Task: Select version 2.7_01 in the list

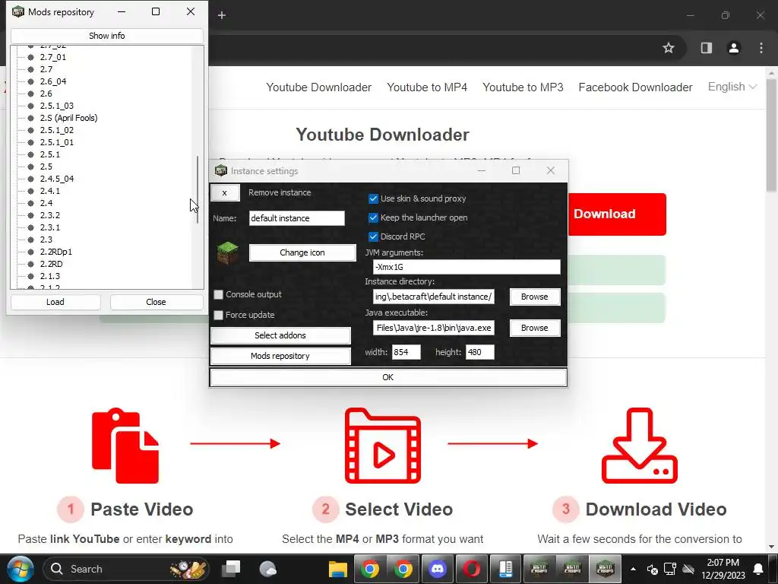Action: pyautogui.click(x=53, y=57)
